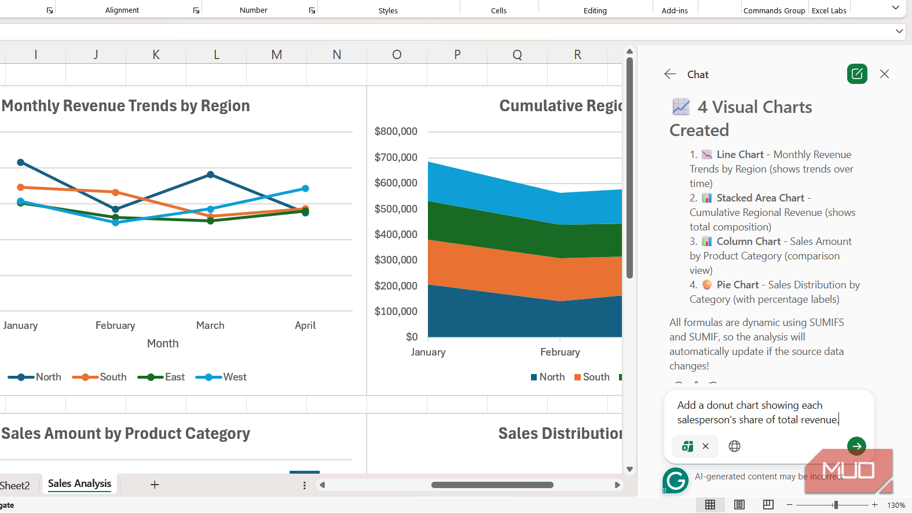Click the horizontal scrollbar thumb

pos(492,485)
